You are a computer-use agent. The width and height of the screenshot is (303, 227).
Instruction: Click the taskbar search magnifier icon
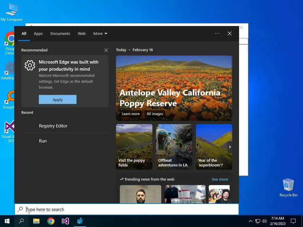pyautogui.click(x=21, y=221)
